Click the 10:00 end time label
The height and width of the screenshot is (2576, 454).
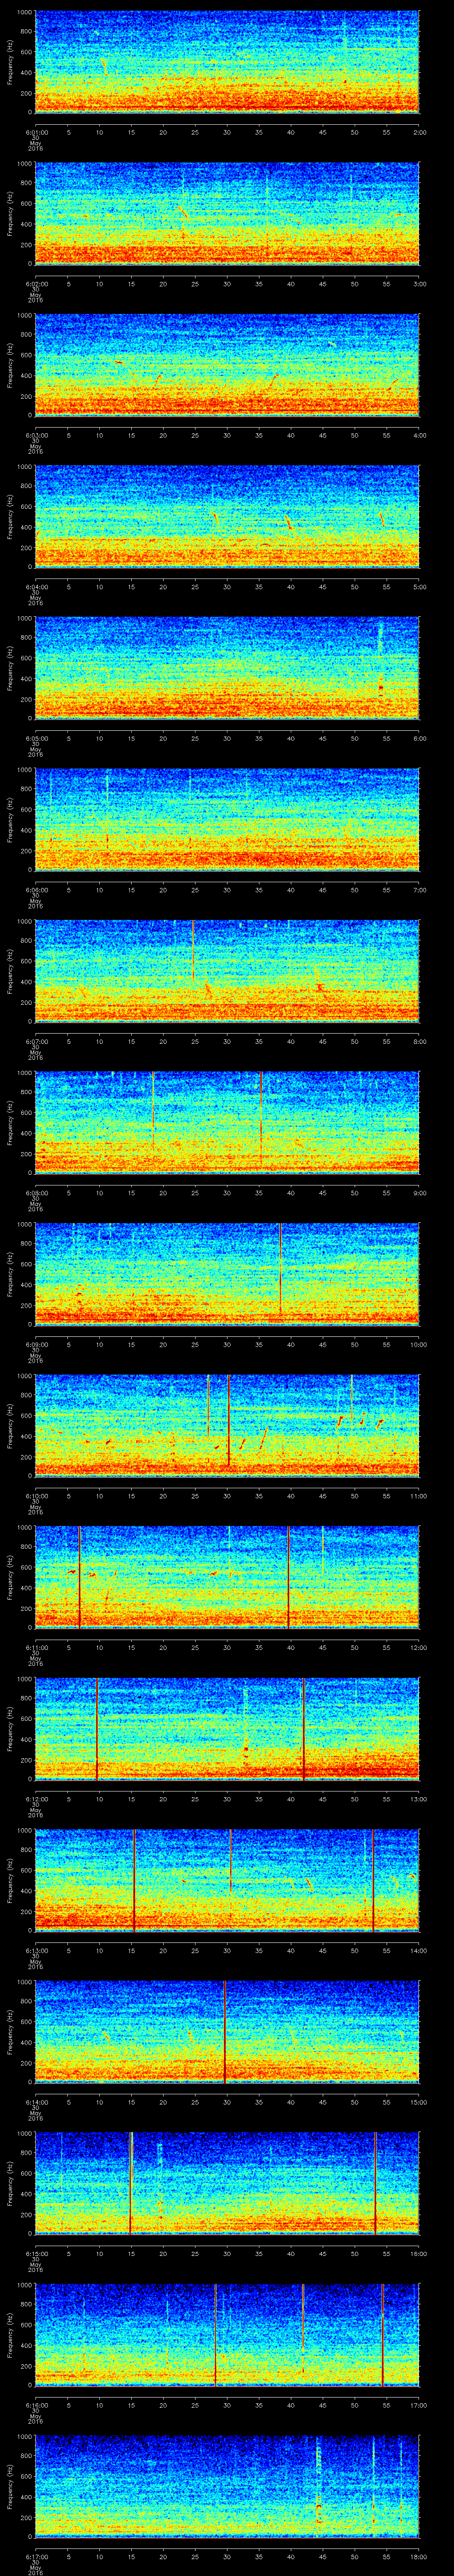418,1344
